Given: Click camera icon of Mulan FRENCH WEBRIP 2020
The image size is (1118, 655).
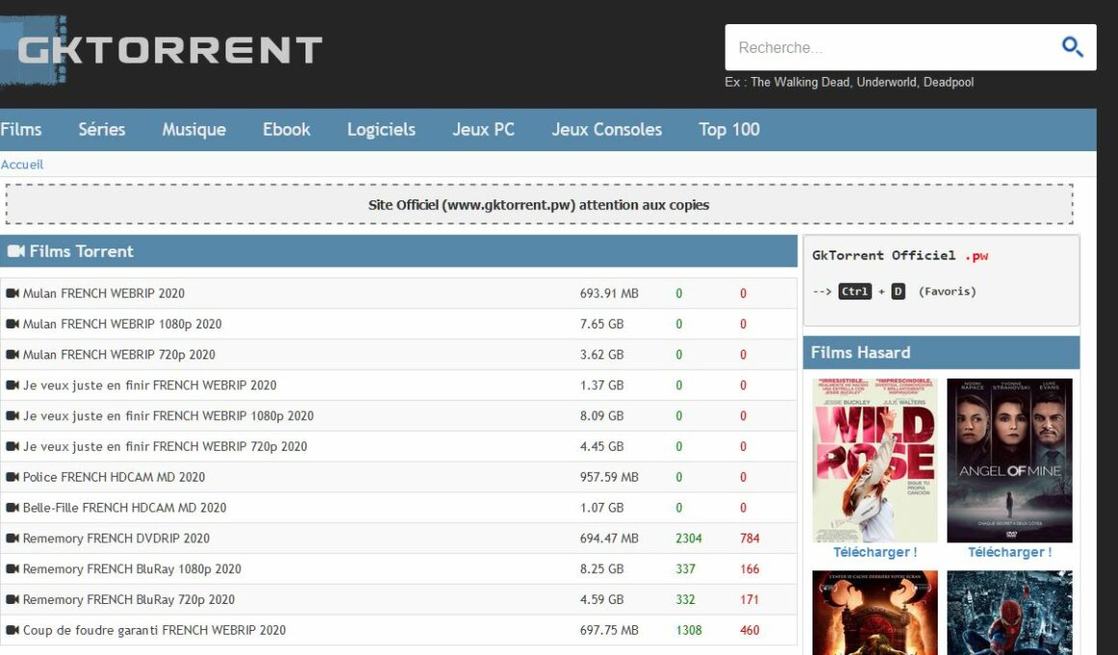Looking at the screenshot, I should pos(13,293).
